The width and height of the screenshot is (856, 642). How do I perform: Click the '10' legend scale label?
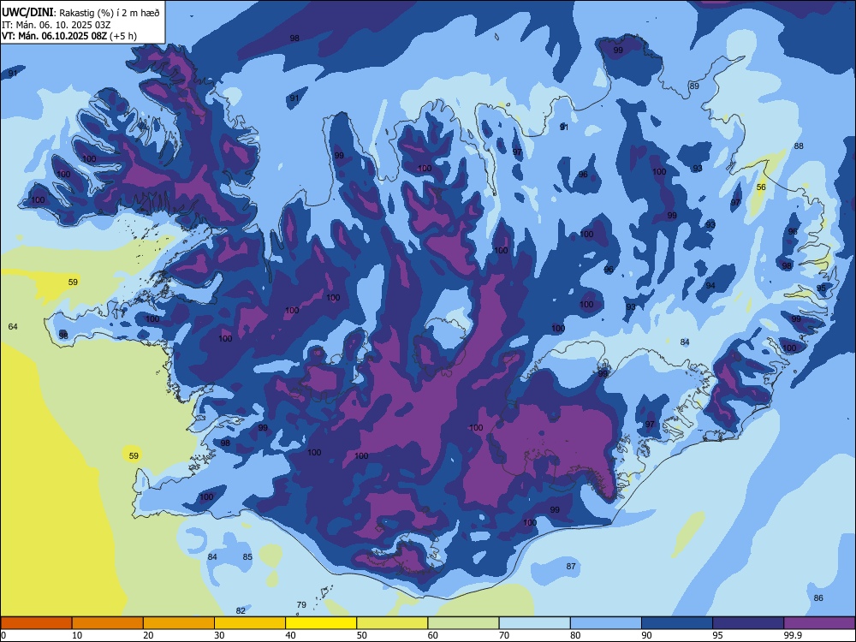pyautogui.click(x=77, y=635)
